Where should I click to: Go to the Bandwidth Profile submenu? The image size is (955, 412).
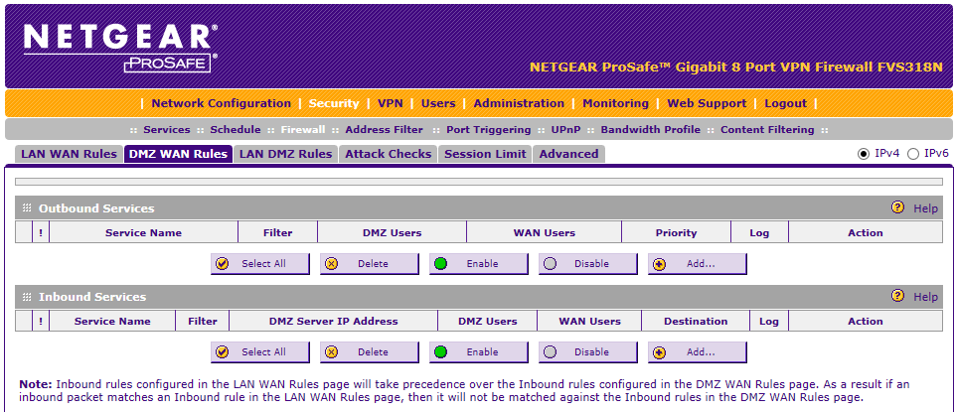[x=651, y=130]
